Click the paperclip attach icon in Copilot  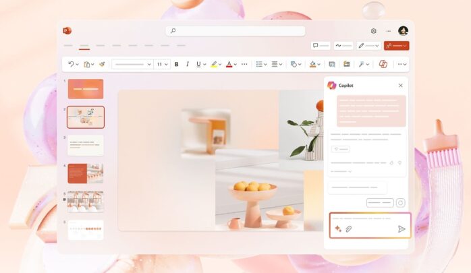(349, 229)
